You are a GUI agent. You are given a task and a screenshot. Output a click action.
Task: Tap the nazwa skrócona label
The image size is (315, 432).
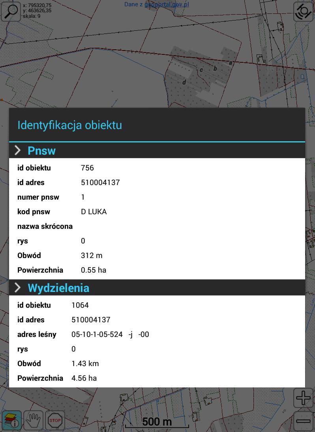pyautogui.click(x=45, y=226)
